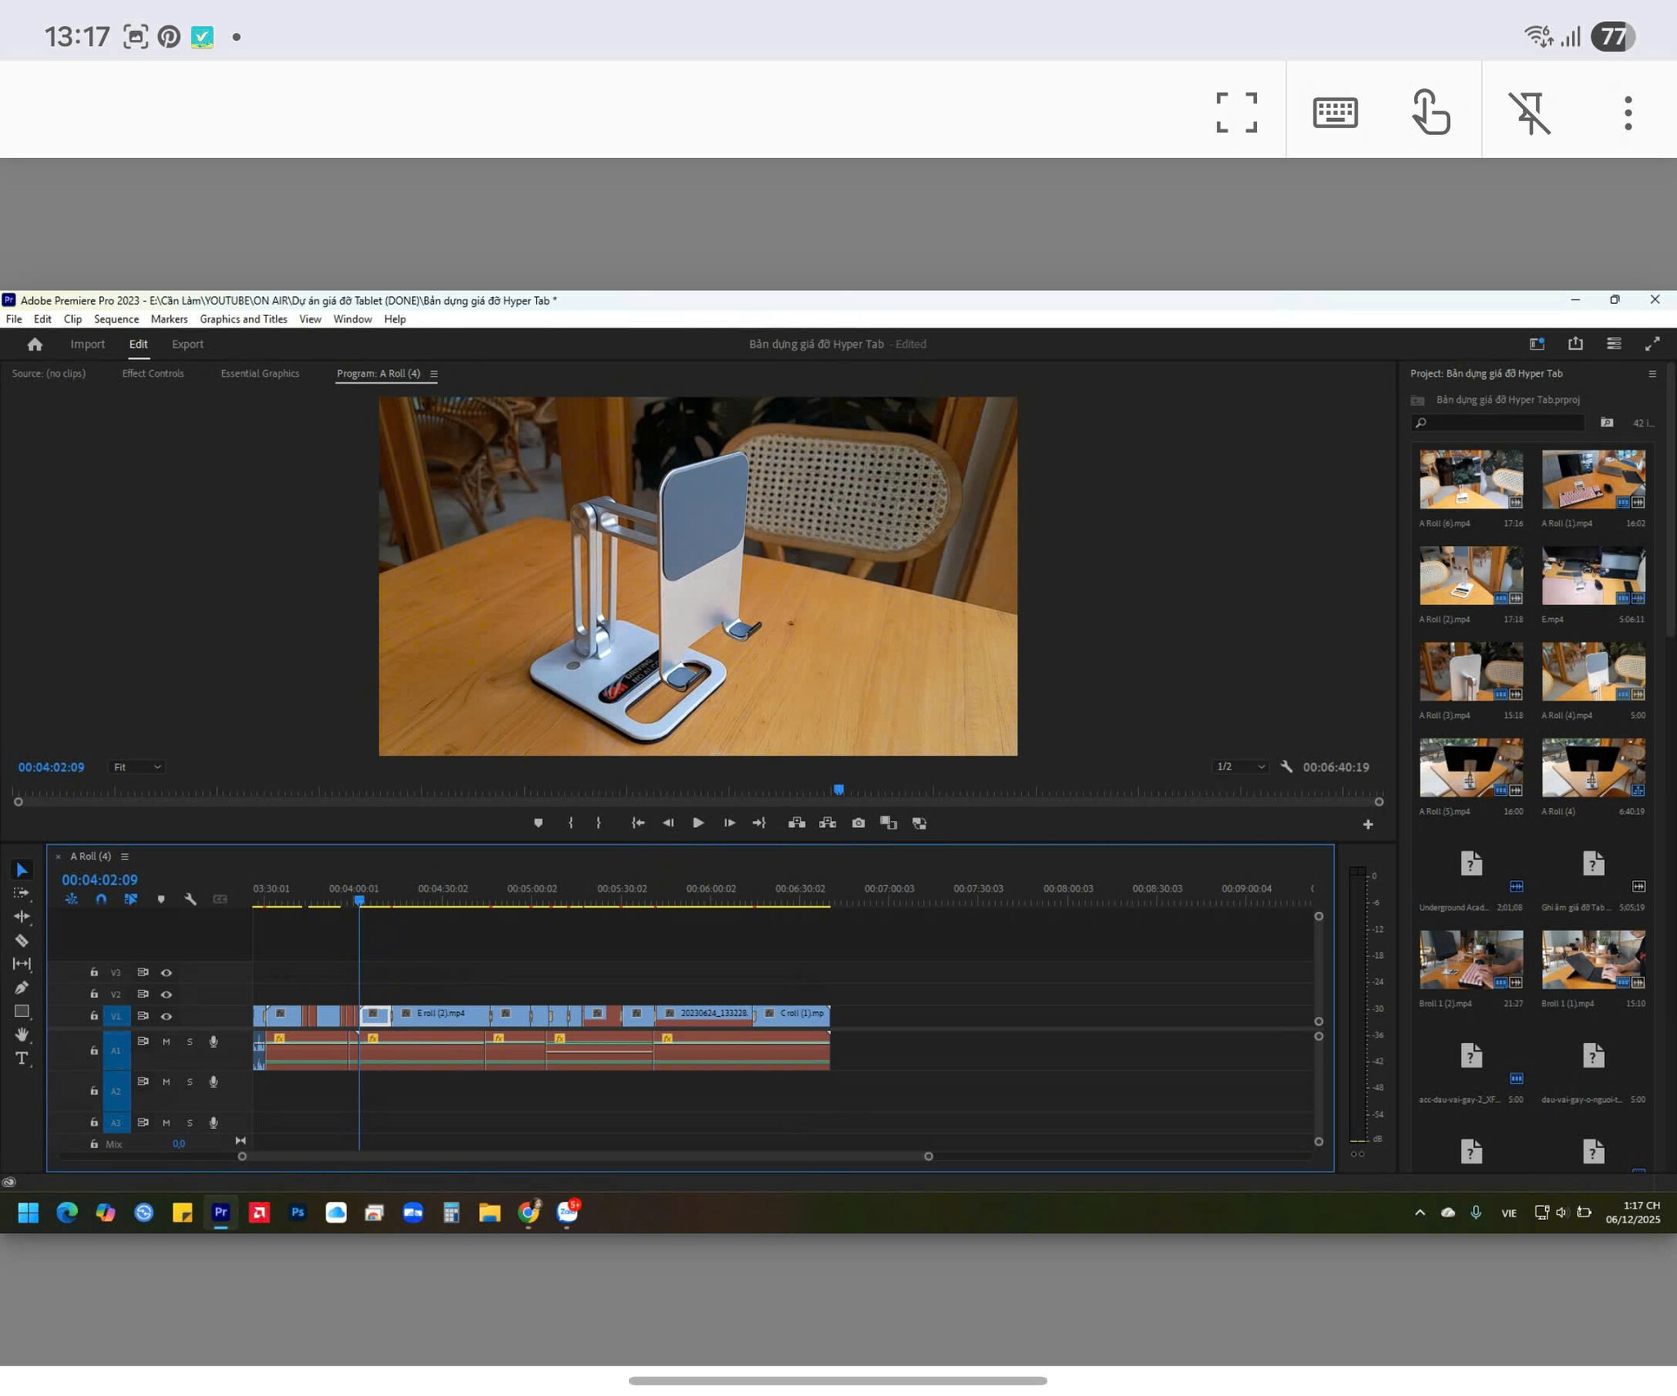Select the Type tool
Image resolution: width=1677 pixels, height=1396 pixels.
[22, 1059]
